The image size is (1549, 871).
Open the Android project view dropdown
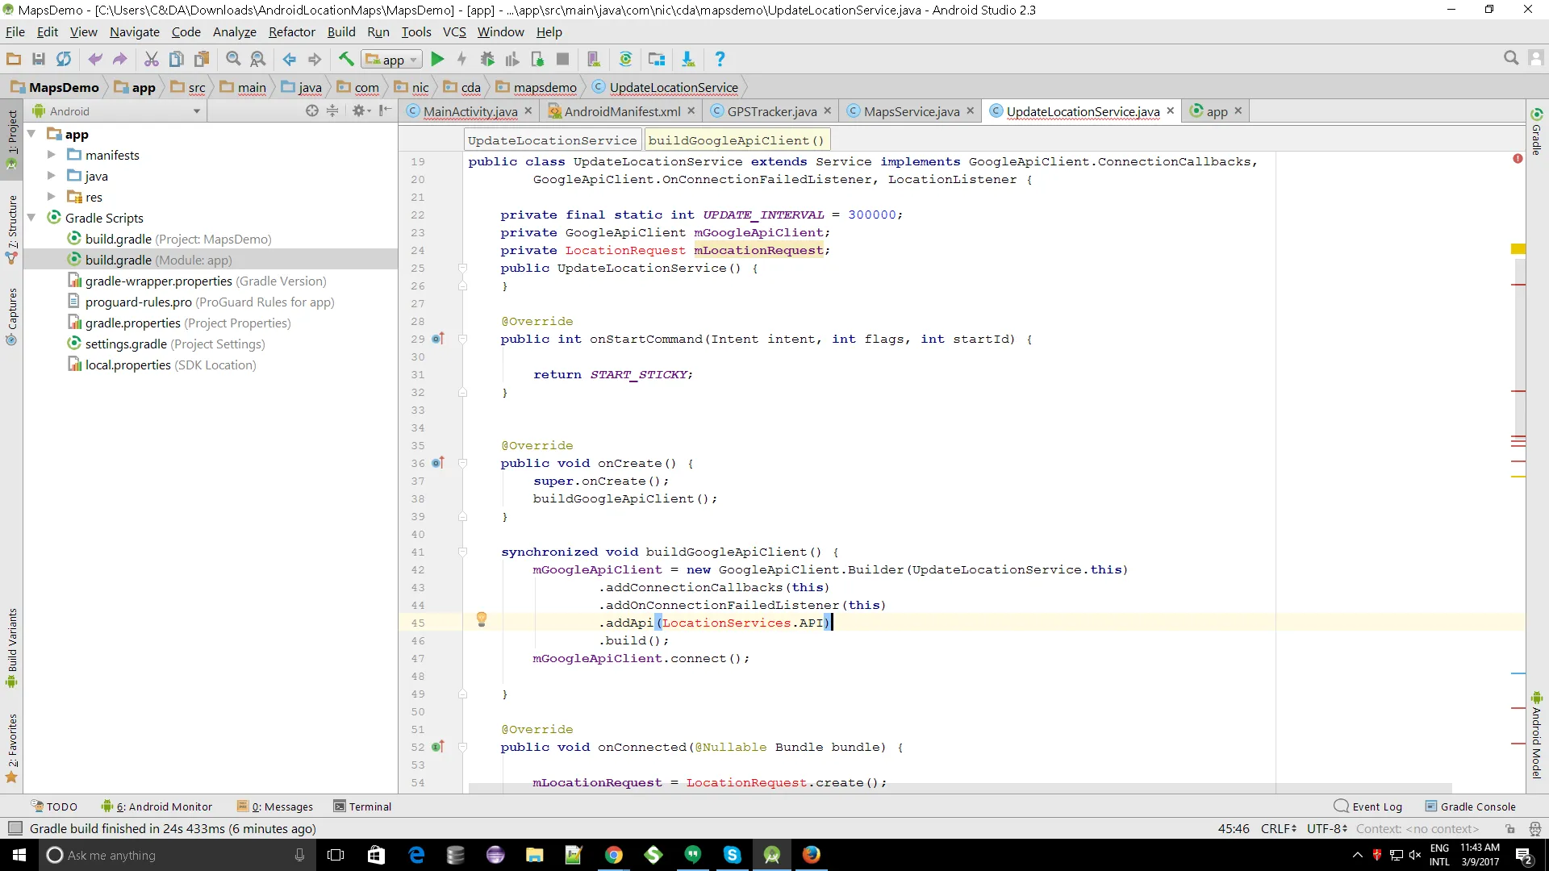click(117, 111)
